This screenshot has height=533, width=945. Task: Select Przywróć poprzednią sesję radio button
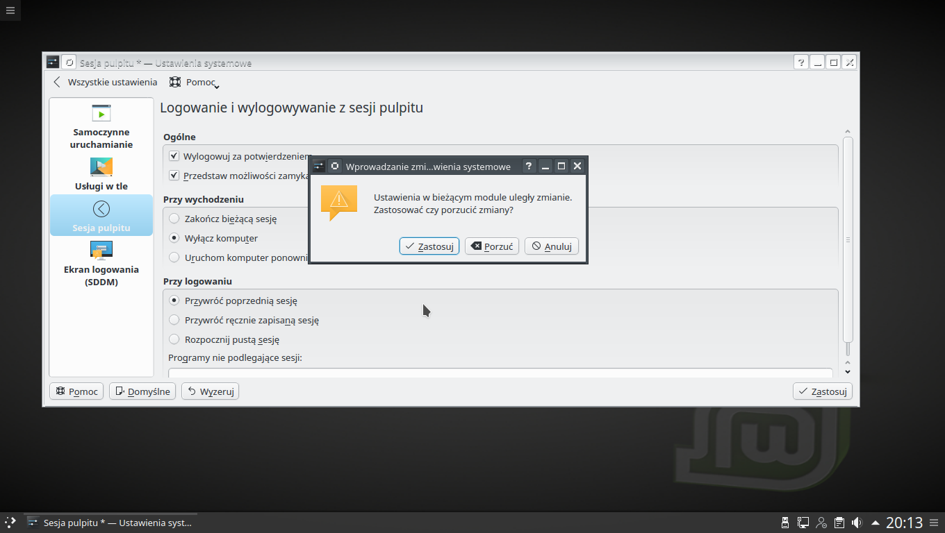tap(174, 301)
